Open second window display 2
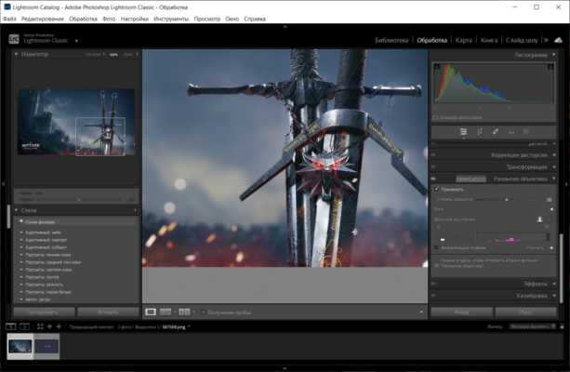Screen dimensions: 570x372 [x=24, y=326]
